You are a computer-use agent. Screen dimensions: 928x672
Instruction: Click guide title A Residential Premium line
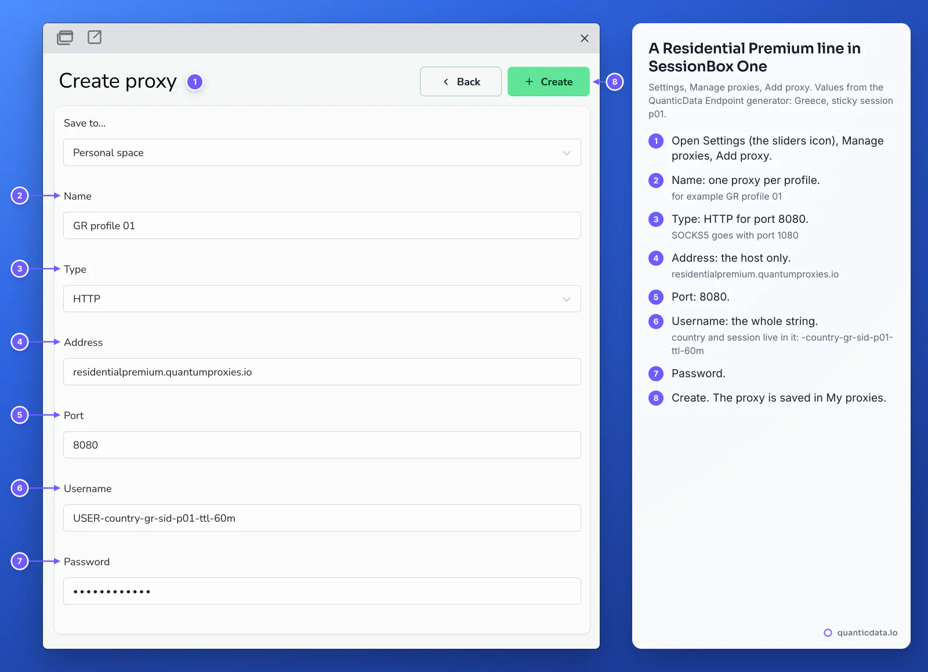(x=754, y=57)
